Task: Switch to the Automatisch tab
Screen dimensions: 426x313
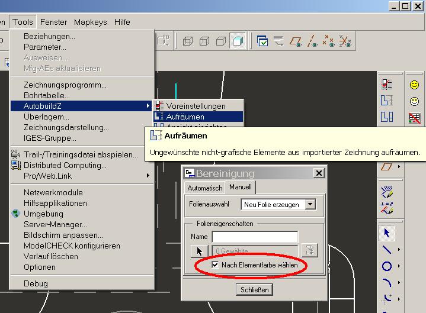Action: [204, 188]
